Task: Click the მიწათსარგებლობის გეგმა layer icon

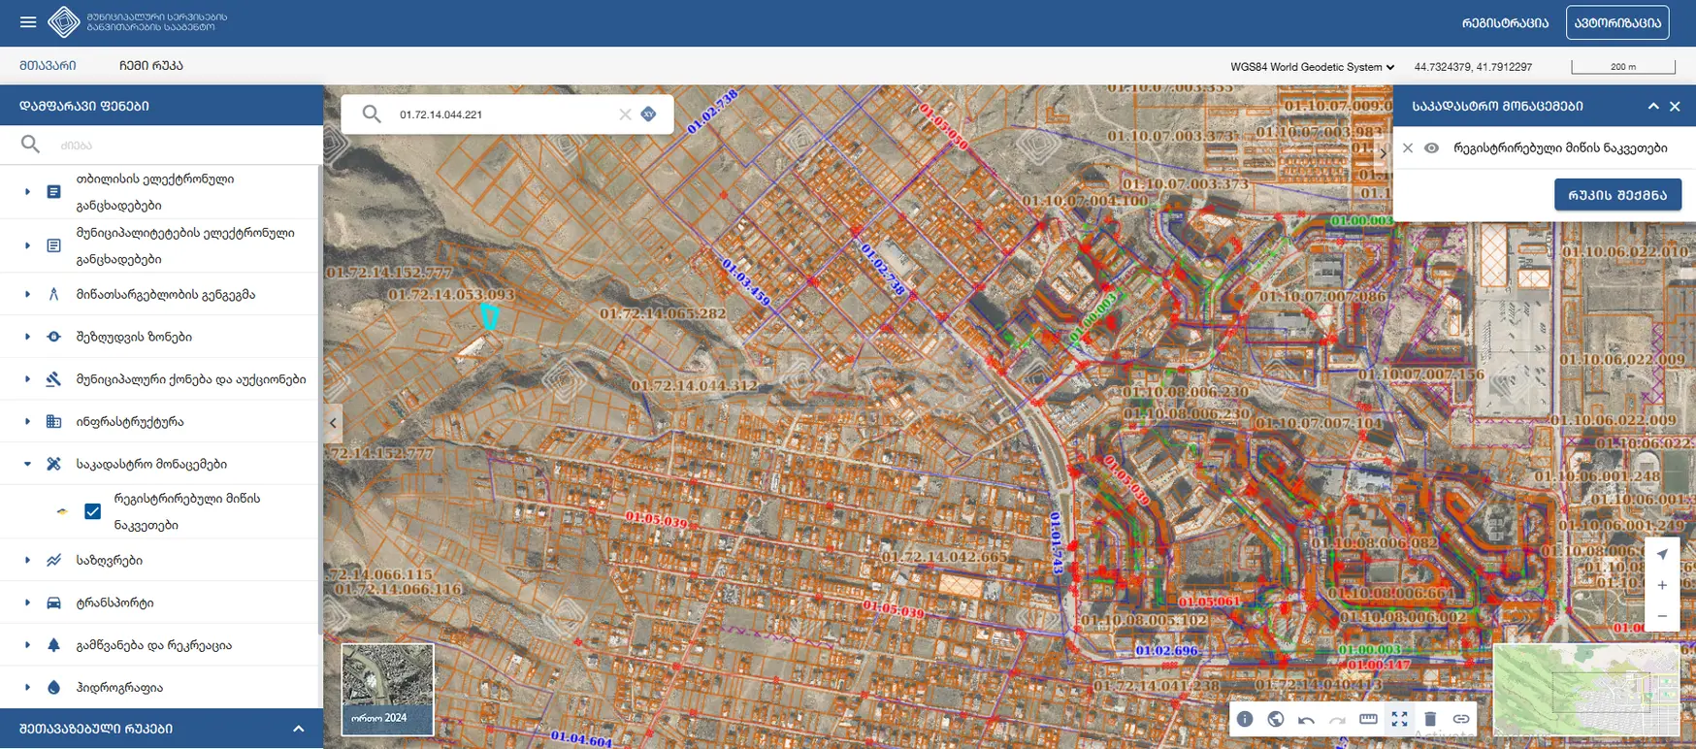Action: point(53,294)
